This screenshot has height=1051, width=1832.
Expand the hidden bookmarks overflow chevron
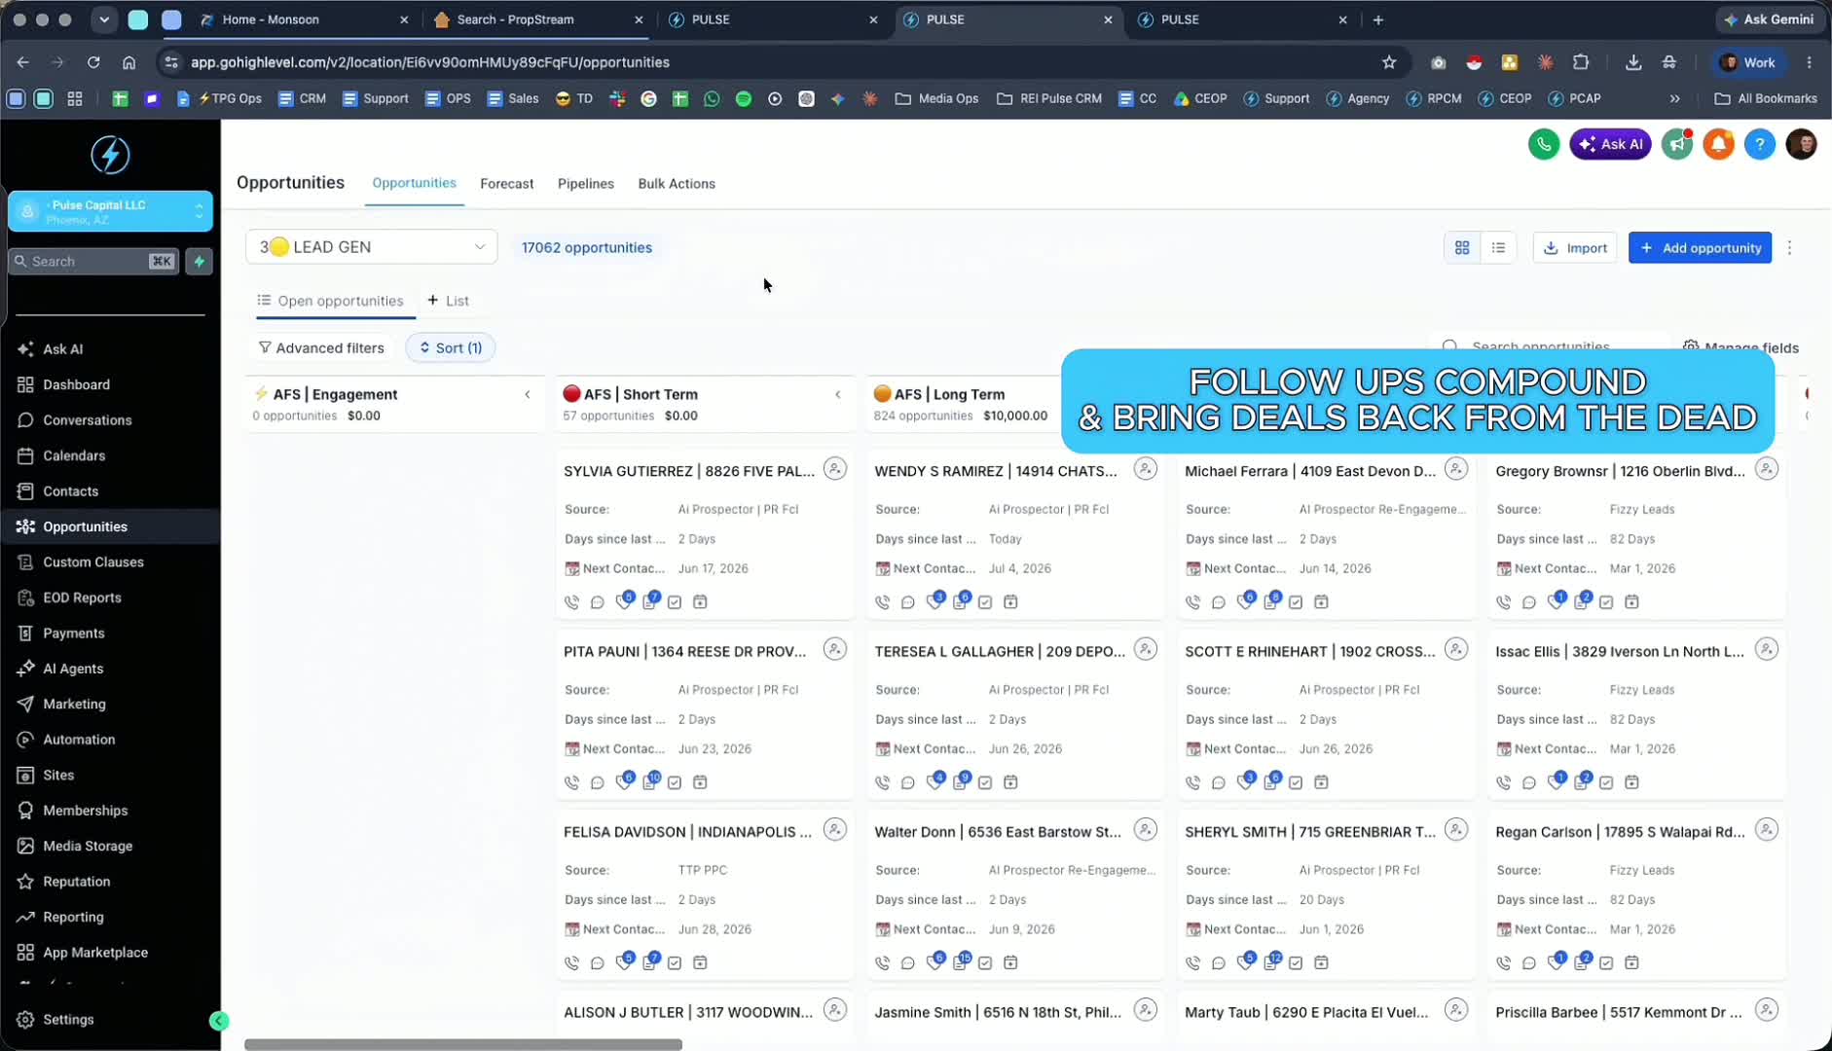(x=1674, y=98)
